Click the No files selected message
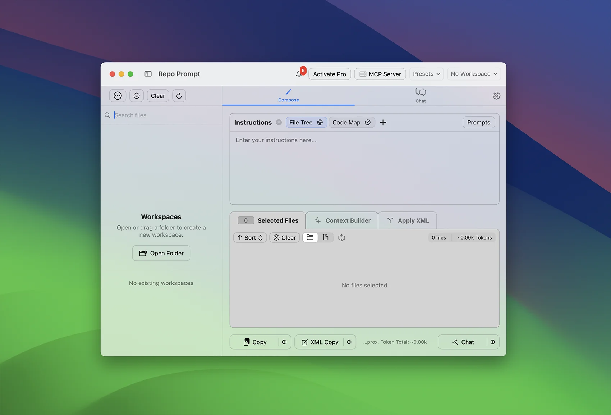 click(364, 285)
